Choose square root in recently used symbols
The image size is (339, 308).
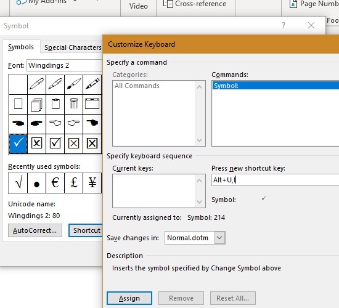pyautogui.click(x=18, y=183)
